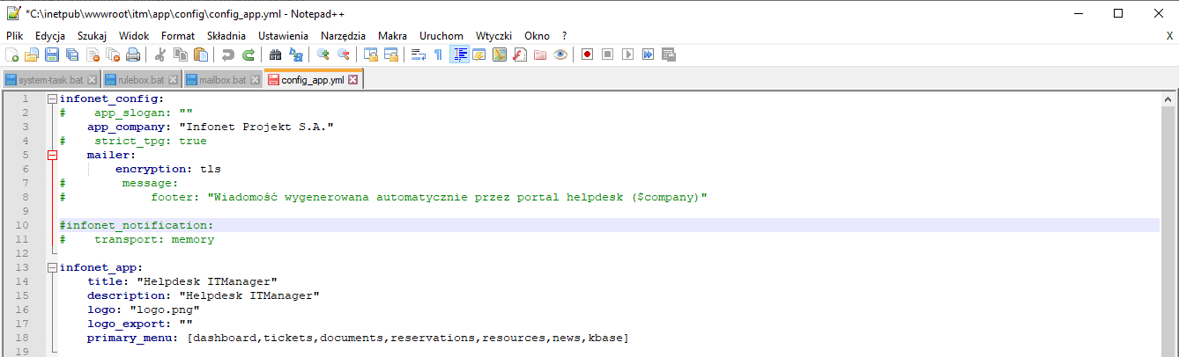The width and height of the screenshot is (1179, 357).
Task: Click the Save All icon
Action: tap(72, 55)
